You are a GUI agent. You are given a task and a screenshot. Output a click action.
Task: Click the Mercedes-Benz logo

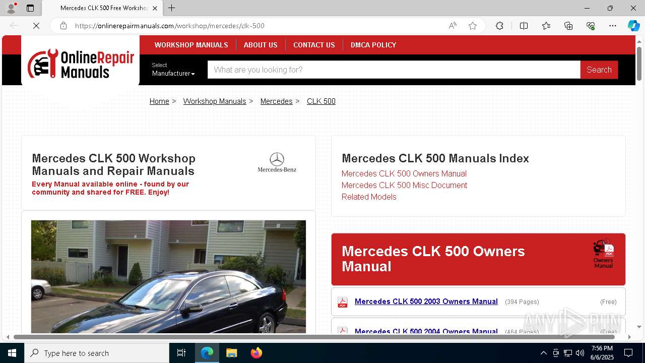tap(277, 162)
